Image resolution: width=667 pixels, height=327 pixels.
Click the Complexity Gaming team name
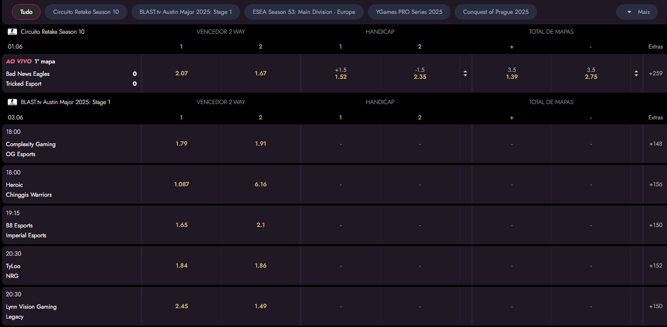pyautogui.click(x=31, y=144)
